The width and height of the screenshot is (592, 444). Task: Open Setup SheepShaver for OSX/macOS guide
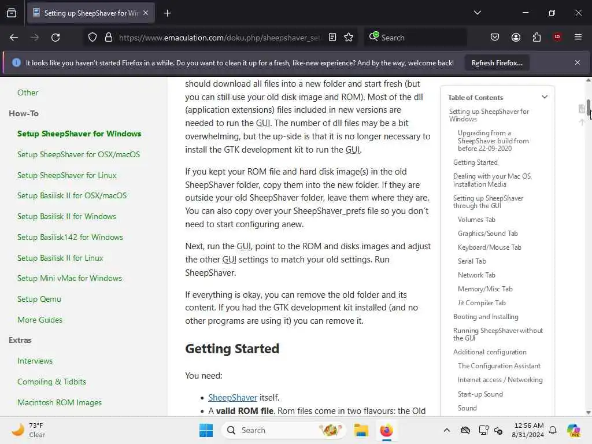[x=79, y=154]
